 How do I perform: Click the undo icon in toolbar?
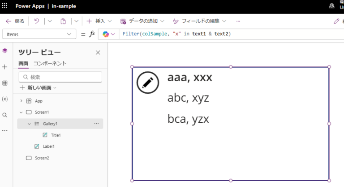[37, 21]
